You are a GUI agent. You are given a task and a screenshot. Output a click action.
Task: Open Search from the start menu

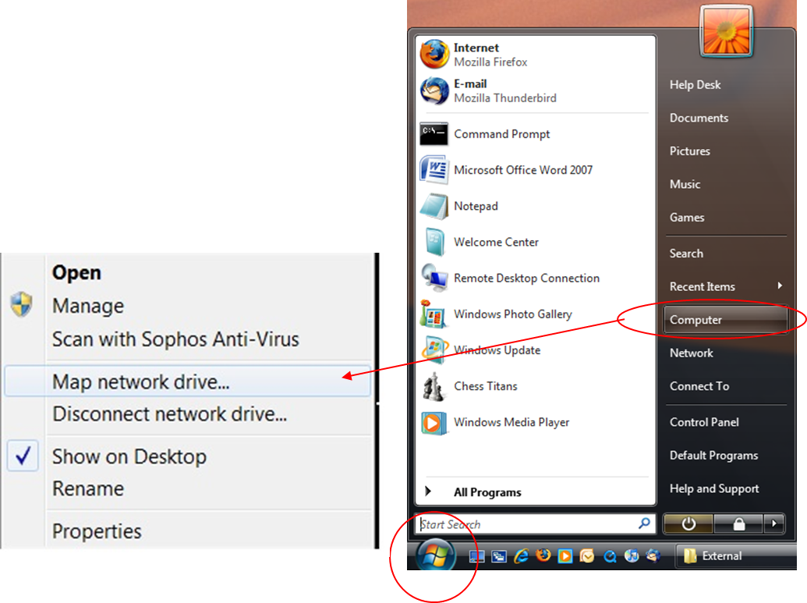686,254
